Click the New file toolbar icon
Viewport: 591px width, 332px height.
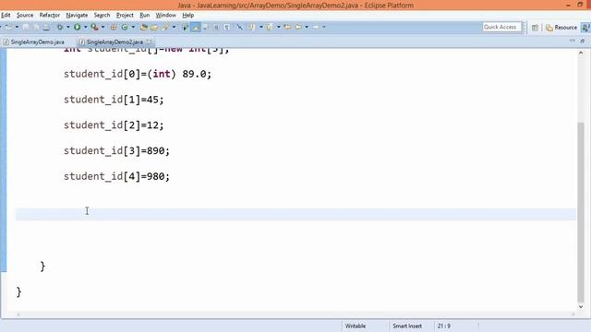point(8,27)
